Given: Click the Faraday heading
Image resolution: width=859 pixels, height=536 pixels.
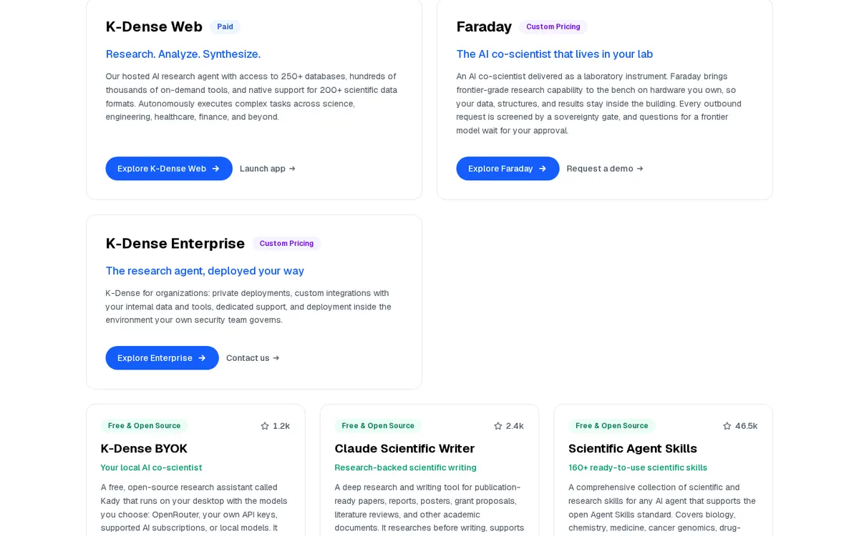Looking at the screenshot, I should pyautogui.click(x=484, y=27).
